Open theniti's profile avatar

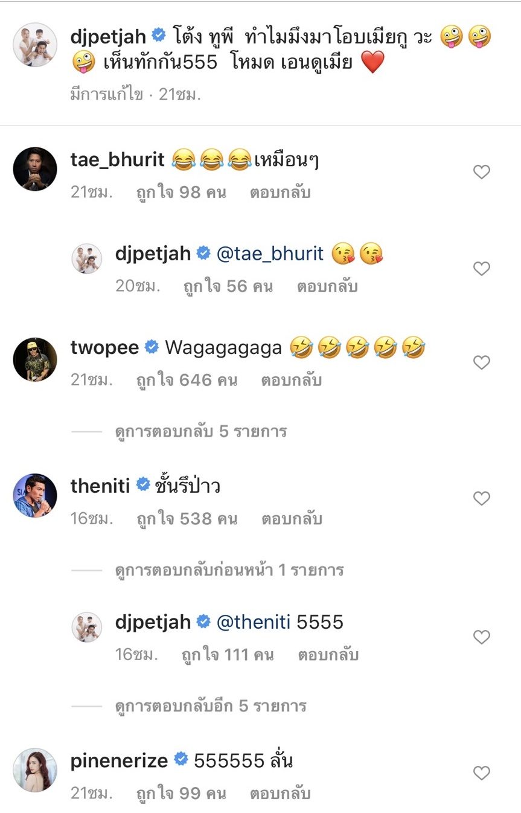click(35, 495)
